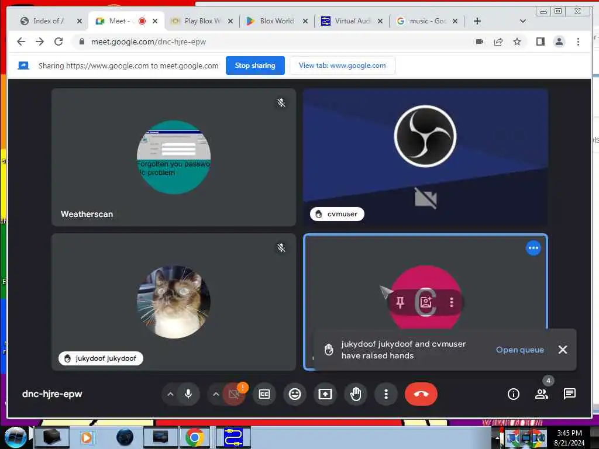The width and height of the screenshot is (599, 449).
Task: Open Chrome from the taskbar
Action: [x=194, y=437]
